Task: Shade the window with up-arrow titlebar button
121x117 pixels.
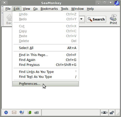Action: click(x=111, y=3)
